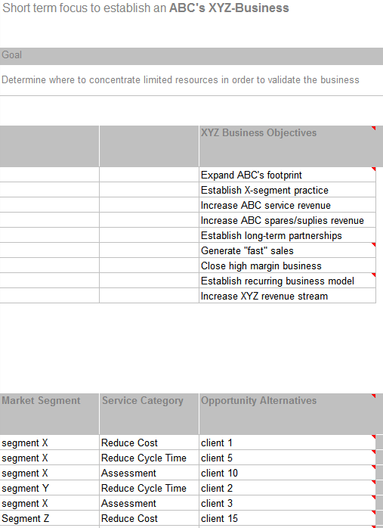This screenshot has width=383, height=528.
Task: Click comment indicator on 'Establish recurring business model' cell
Action: [374, 275]
